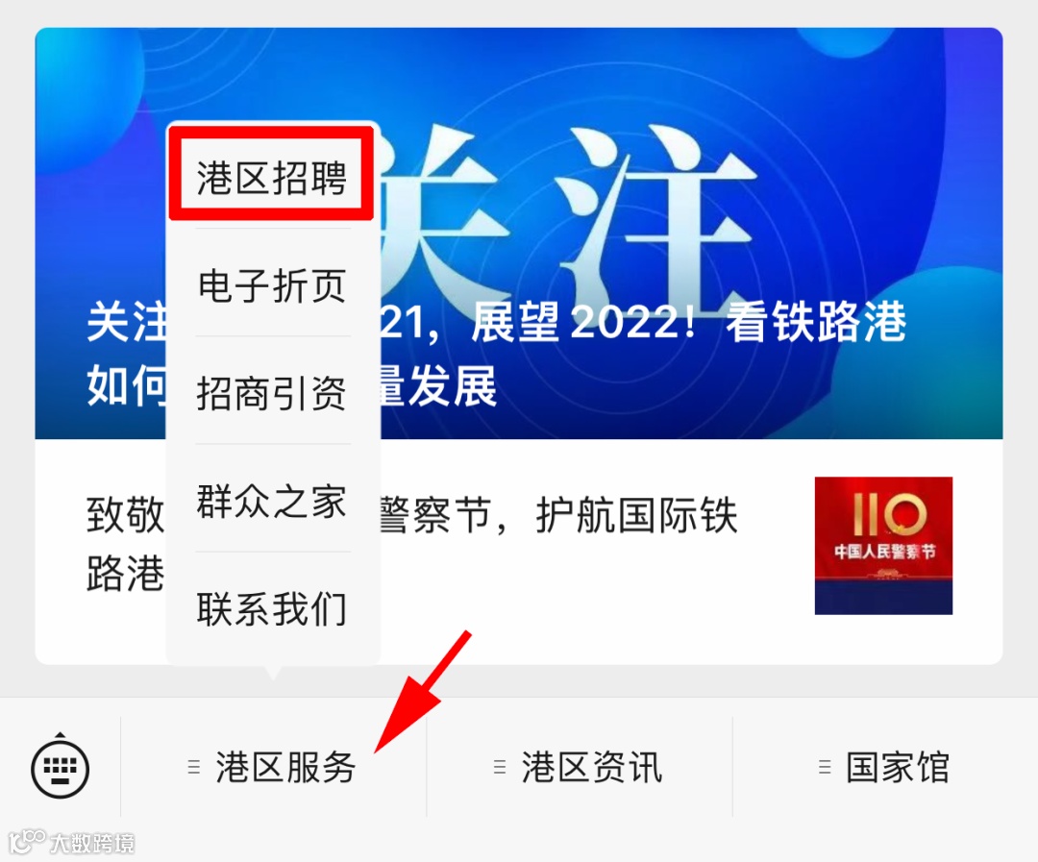
Task: Open 群众之家 menu item
Action: coord(271,502)
